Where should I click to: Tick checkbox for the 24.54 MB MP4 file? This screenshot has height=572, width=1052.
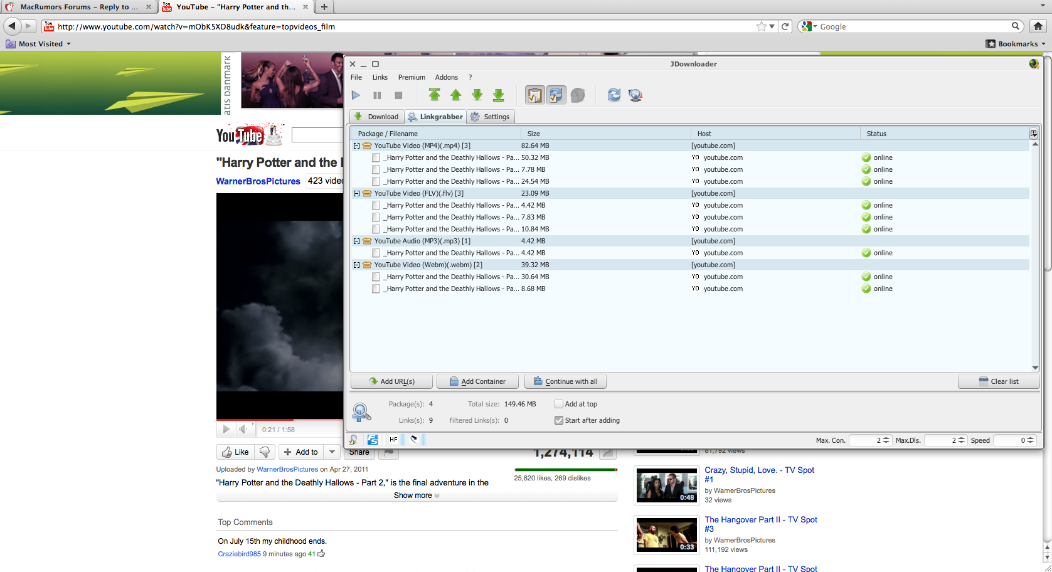point(376,182)
